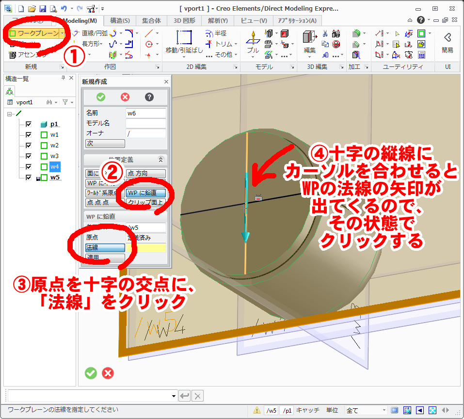Click the 半径 radius tool
Screen dimensions: 464x419
[x=220, y=33]
